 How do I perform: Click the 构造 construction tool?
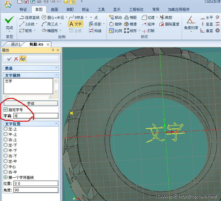tap(95, 31)
